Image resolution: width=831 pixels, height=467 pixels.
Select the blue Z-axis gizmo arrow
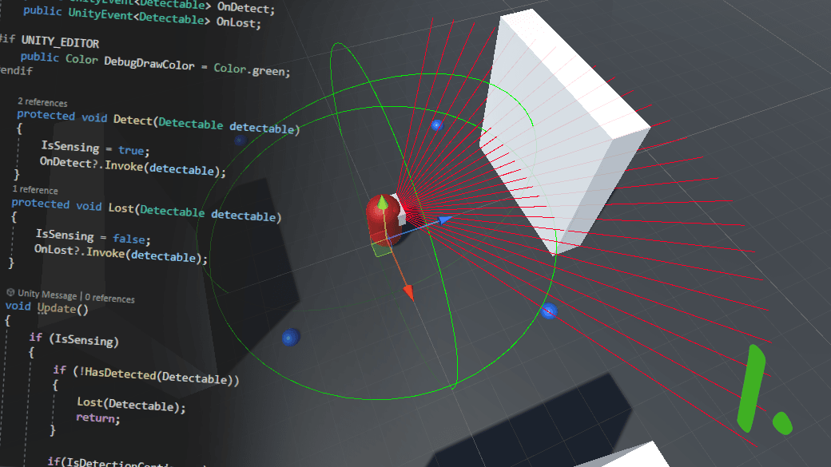445,222
